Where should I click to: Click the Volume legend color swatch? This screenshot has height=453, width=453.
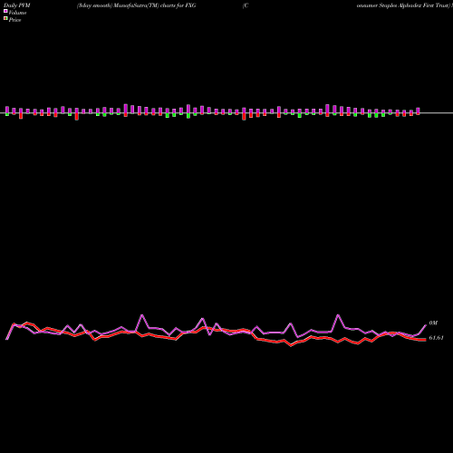tap(5, 11)
